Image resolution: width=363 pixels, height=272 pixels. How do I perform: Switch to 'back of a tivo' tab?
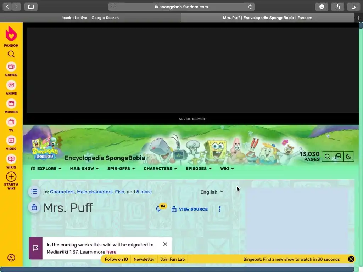click(x=90, y=18)
